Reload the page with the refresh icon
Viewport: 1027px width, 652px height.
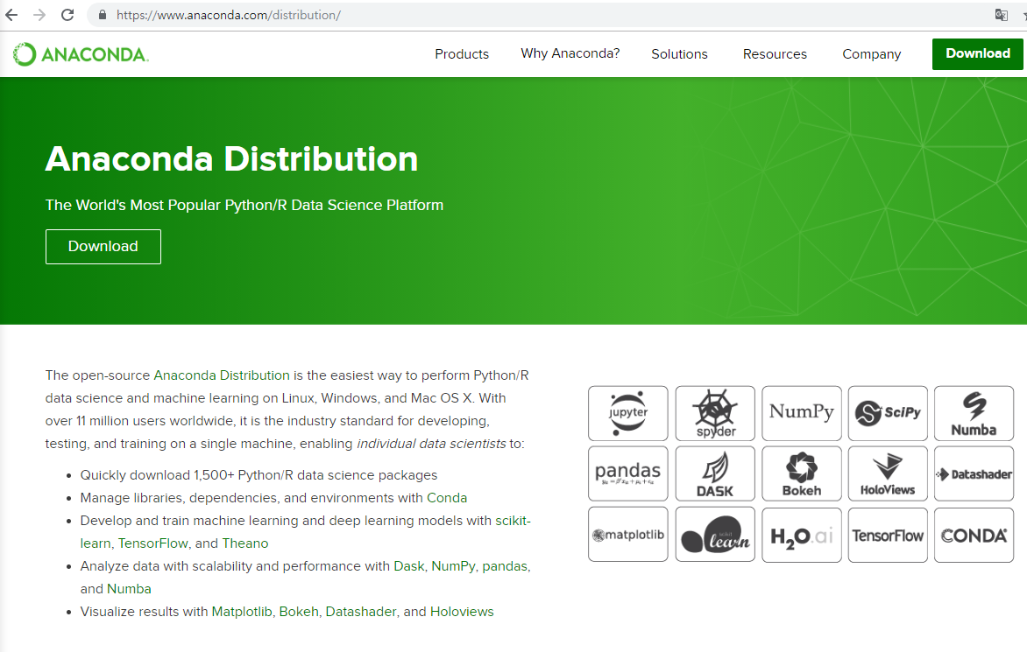[67, 15]
